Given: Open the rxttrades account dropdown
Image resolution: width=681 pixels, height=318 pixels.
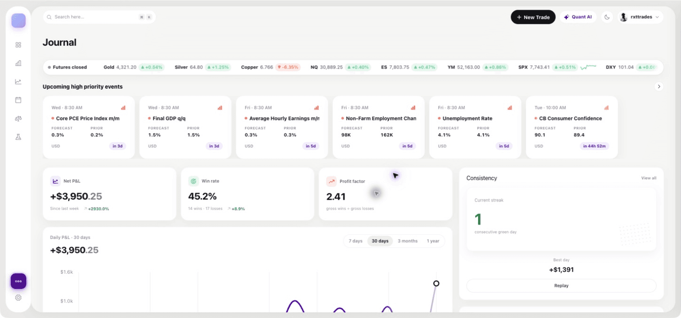Looking at the screenshot, I should (641, 17).
